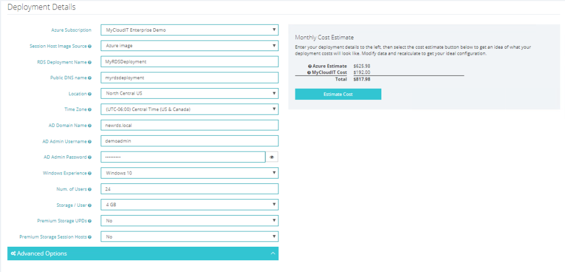Click AD Admin Username field demoadmin
This screenshot has height=272, width=565.
(x=190, y=141)
